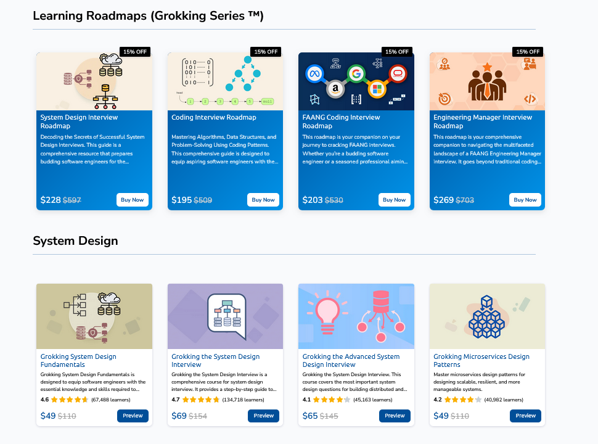The height and width of the screenshot is (444, 598).
Task: Click the star icon above Engineering Manager figures
Action: click(487, 67)
